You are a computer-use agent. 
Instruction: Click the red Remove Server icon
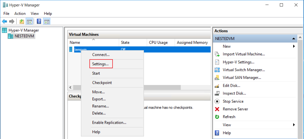point(217,109)
